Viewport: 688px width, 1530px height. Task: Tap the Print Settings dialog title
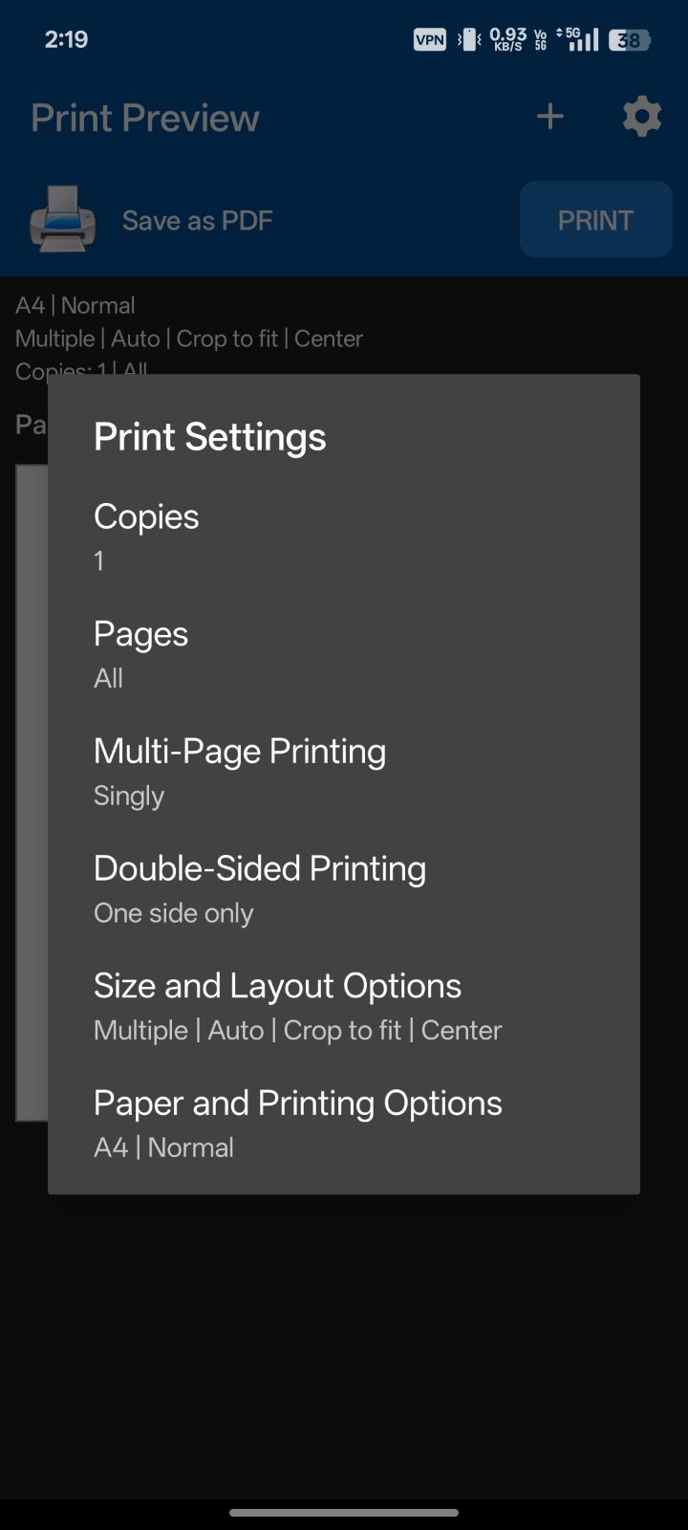pyautogui.click(x=210, y=437)
